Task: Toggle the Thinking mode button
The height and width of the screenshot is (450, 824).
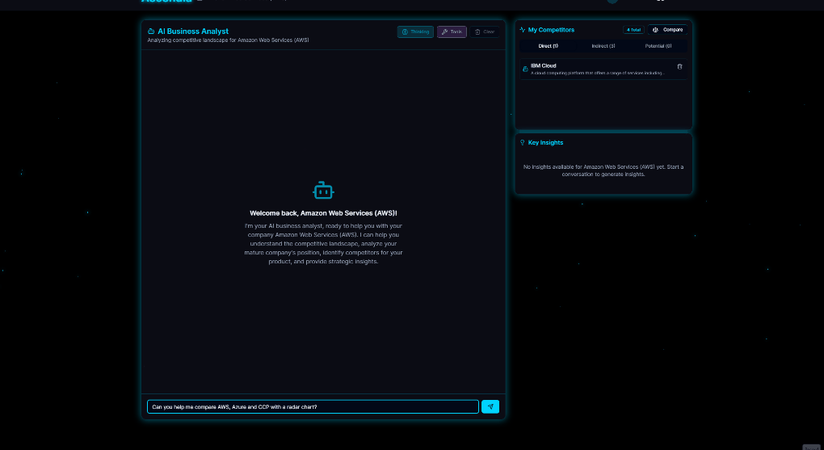Action: [415, 32]
